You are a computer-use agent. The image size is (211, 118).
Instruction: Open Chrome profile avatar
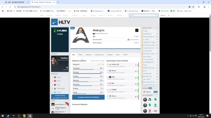(205, 7)
